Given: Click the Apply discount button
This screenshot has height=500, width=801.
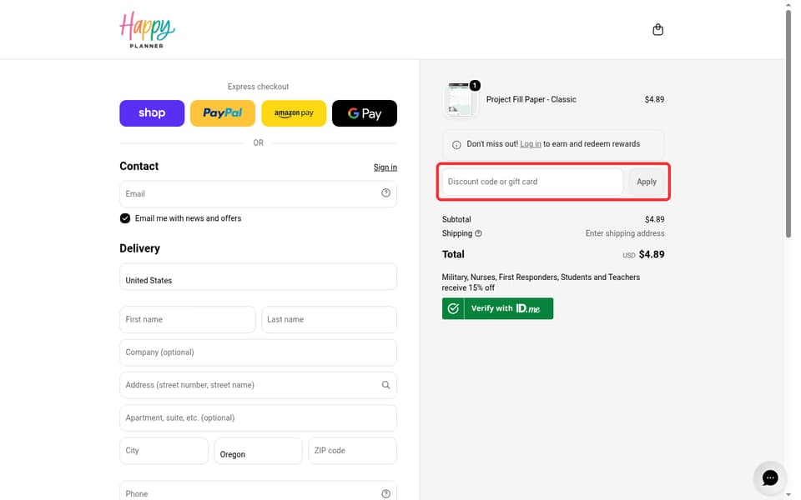Looking at the screenshot, I should pos(646,182).
